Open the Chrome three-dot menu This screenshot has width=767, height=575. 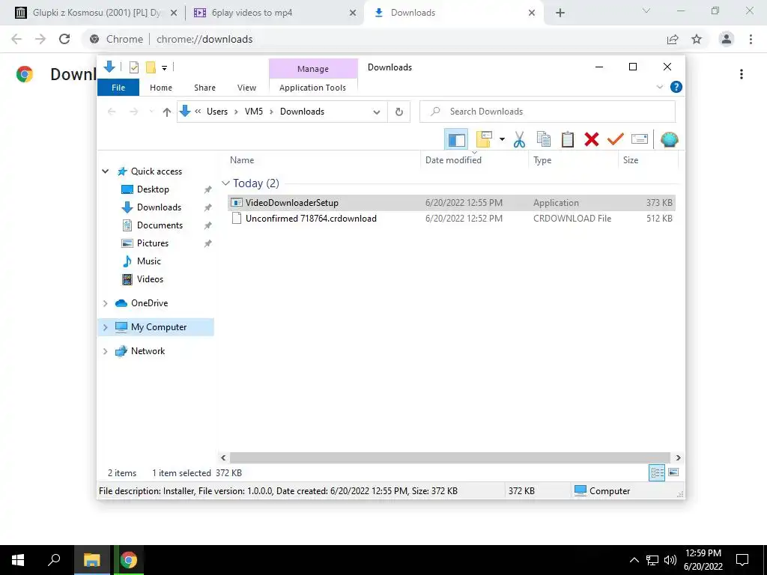click(x=751, y=39)
